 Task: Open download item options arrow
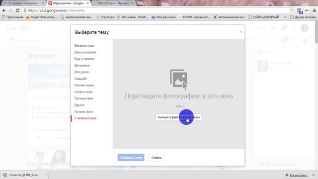47,175
